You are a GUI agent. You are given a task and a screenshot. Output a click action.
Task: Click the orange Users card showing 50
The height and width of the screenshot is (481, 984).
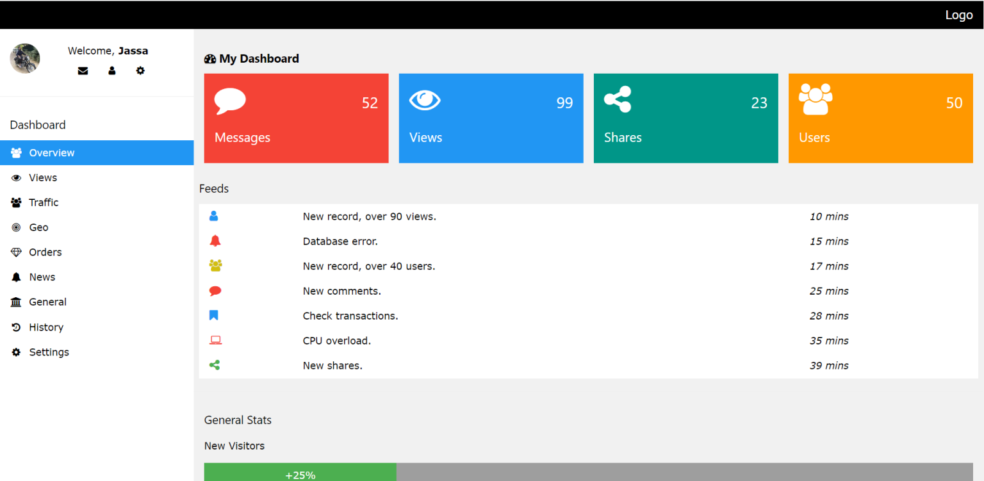[880, 118]
